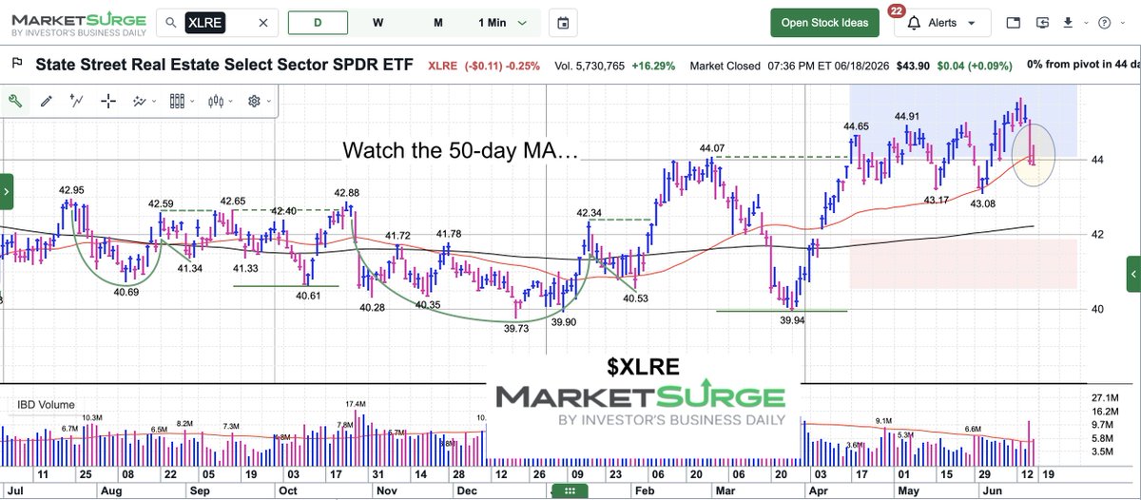
Task: Click the Market Closed status text
Action: 725,66
